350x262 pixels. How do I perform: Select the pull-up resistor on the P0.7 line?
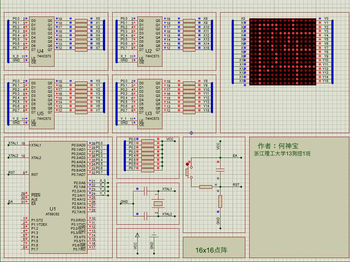pyautogui.click(x=148, y=170)
